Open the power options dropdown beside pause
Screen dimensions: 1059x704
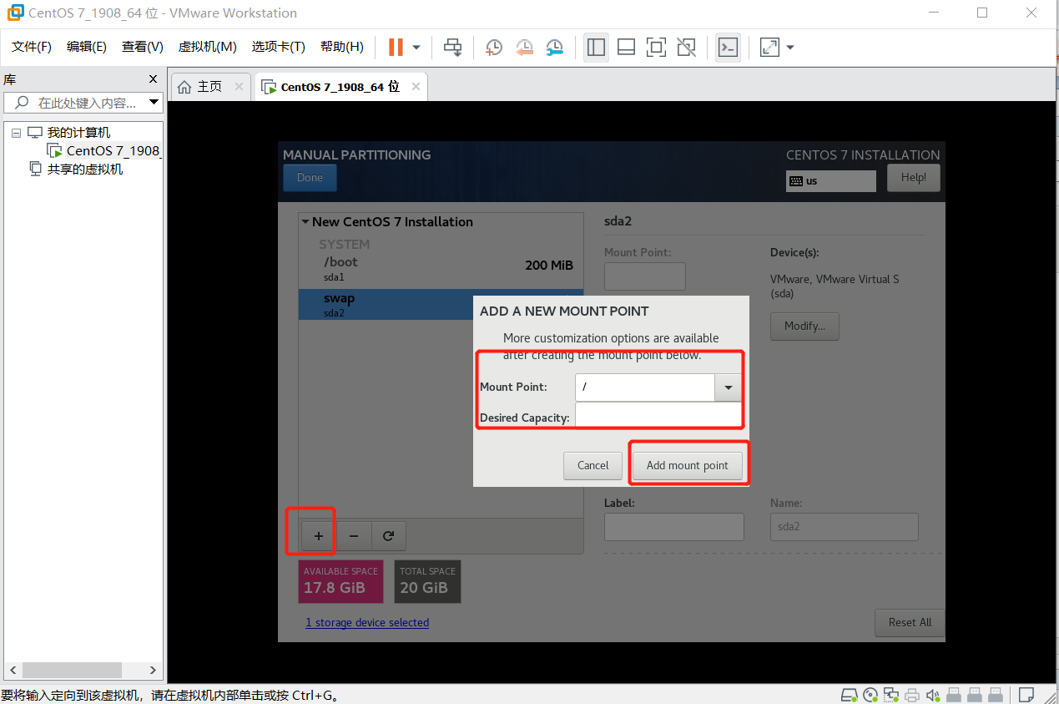(416, 48)
